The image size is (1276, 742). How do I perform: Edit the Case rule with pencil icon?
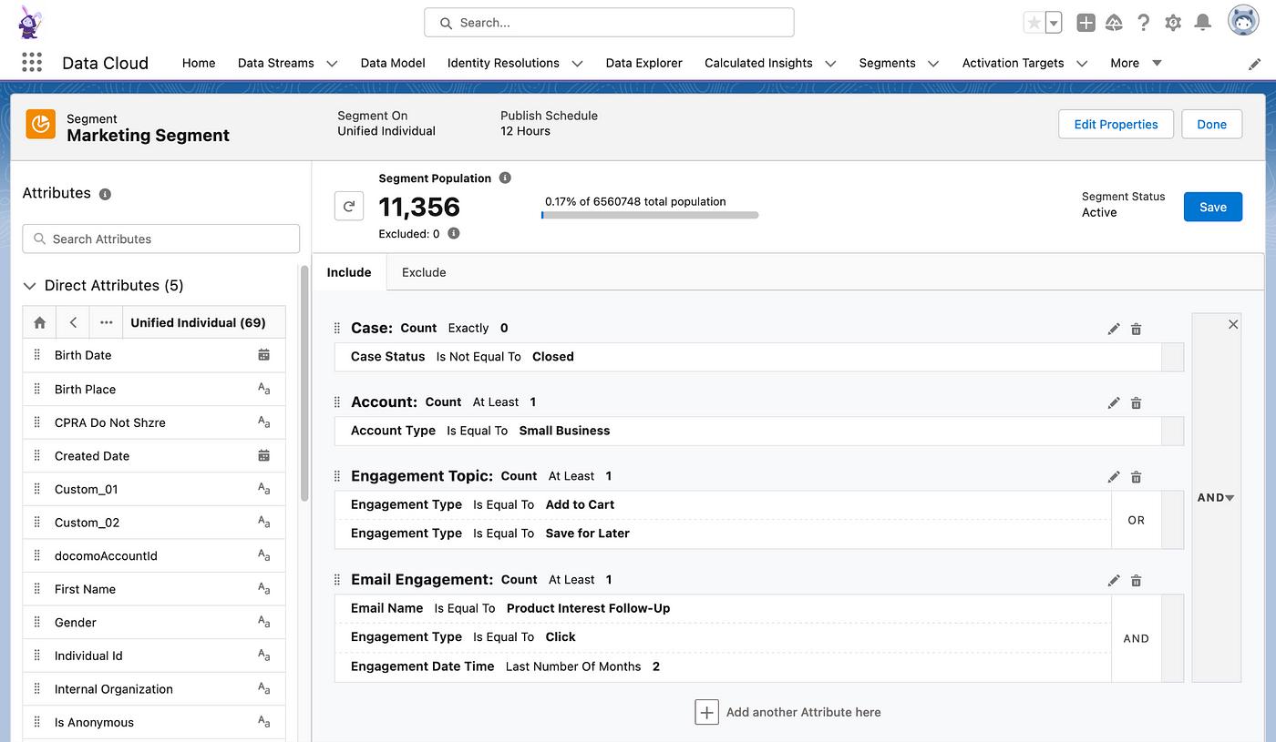coord(1113,329)
